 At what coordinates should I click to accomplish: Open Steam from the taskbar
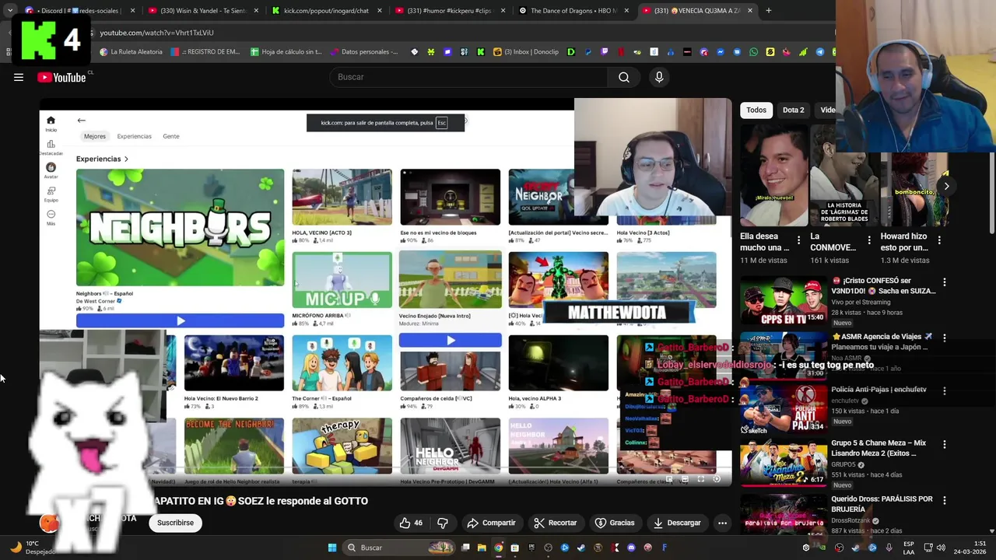point(581,548)
